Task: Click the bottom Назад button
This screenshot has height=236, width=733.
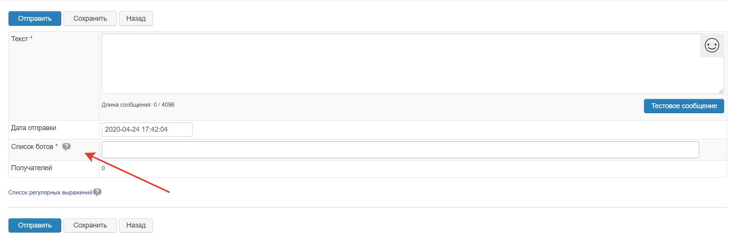Action: click(x=136, y=225)
